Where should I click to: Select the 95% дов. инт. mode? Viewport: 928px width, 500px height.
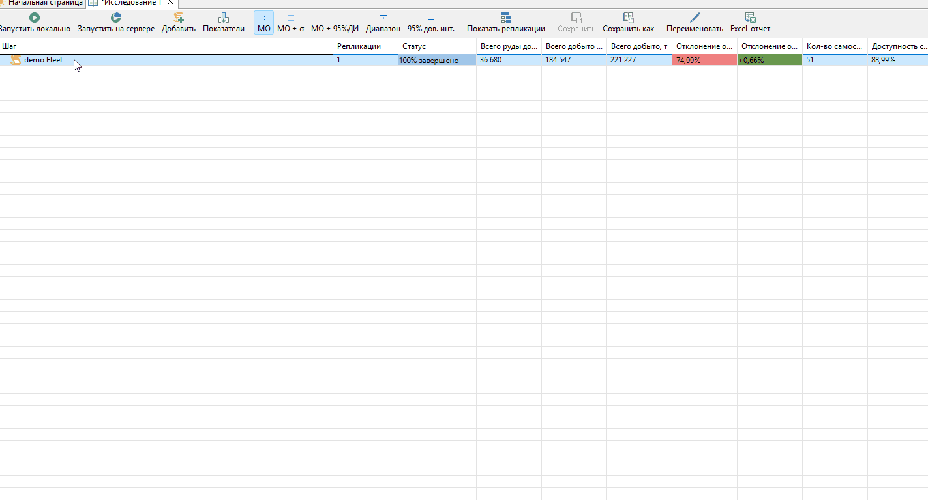pyautogui.click(x=431, y=23)
